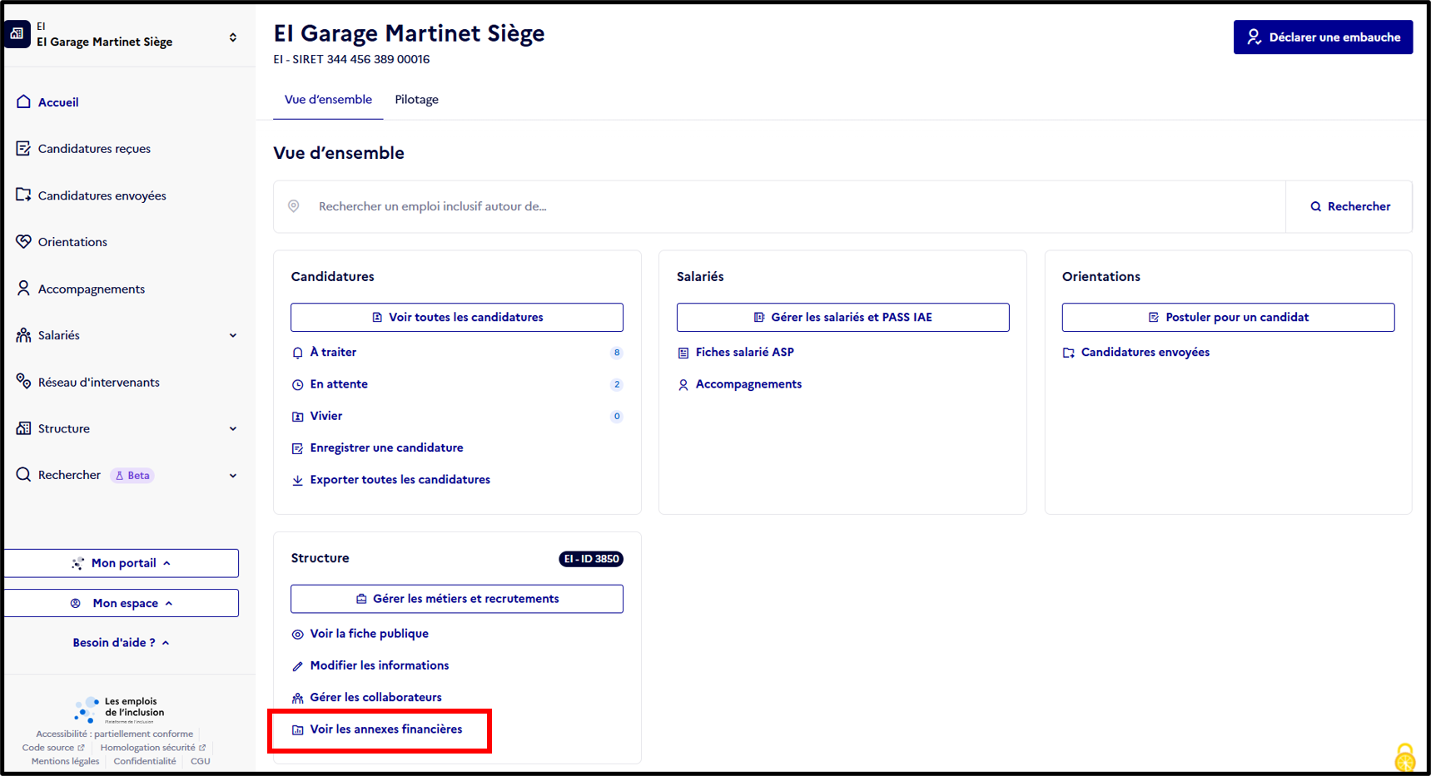Click the eye icon for Voir la fiche publique
Viewport: 1431px width, 776px height.
[x=297, y=635]
